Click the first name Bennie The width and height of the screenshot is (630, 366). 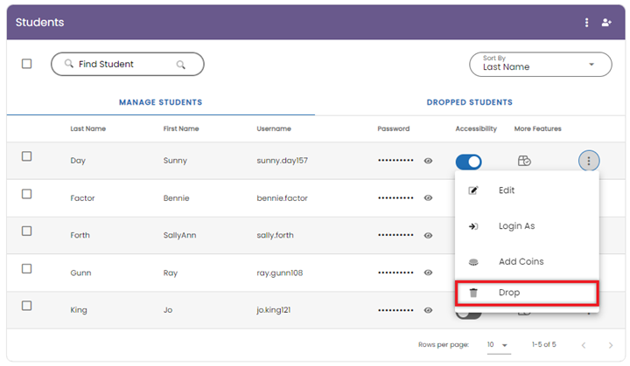pyautogui.click(x=176, y=197)
